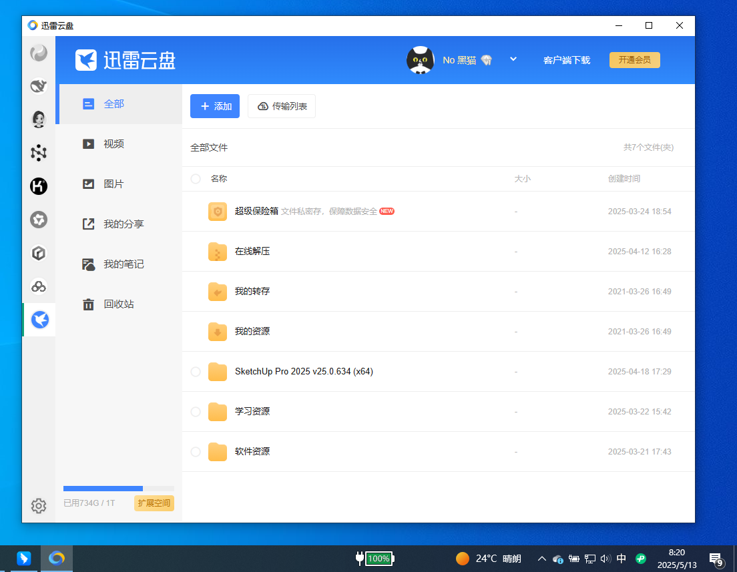
Task: Open the connected-nodes graph icon in sidebar
Action: pyautogui.click(x=39, y=153)
